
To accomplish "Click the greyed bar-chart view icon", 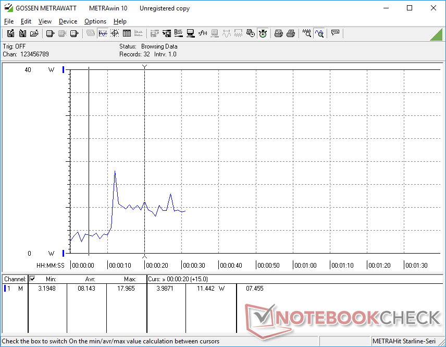I will point(139,33).
